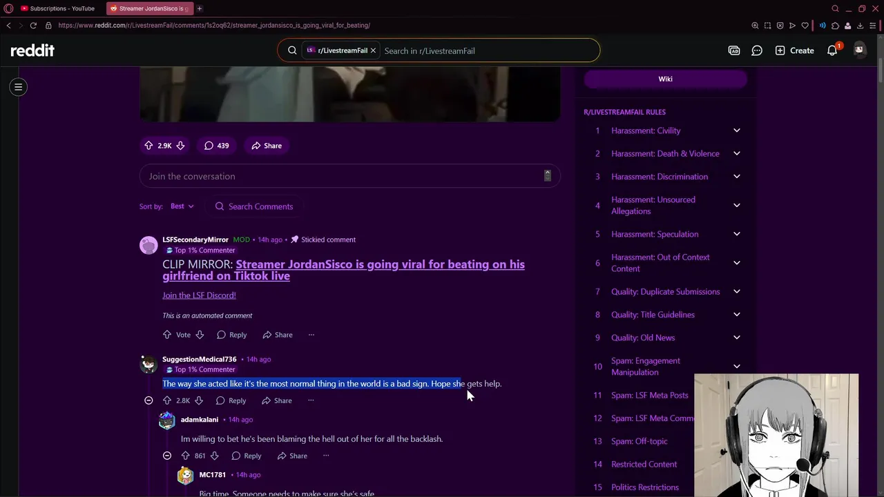This screenshot has width=884, height=497.
Task: Share the LSFSecondaryMirror comment
Action: tap(278, 335)
